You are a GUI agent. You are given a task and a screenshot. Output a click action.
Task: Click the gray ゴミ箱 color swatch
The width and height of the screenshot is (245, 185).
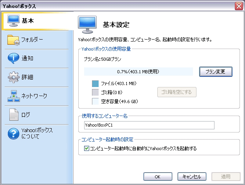(95, 92)
